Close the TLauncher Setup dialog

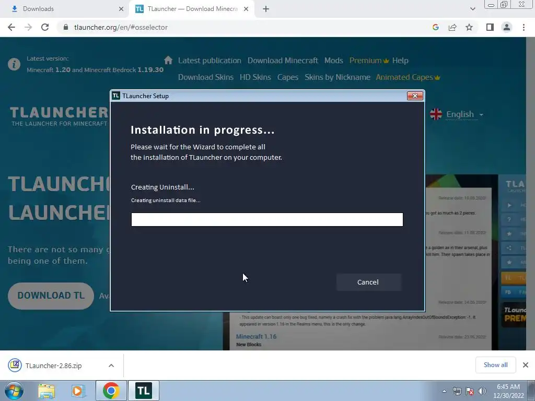[415, 96]
